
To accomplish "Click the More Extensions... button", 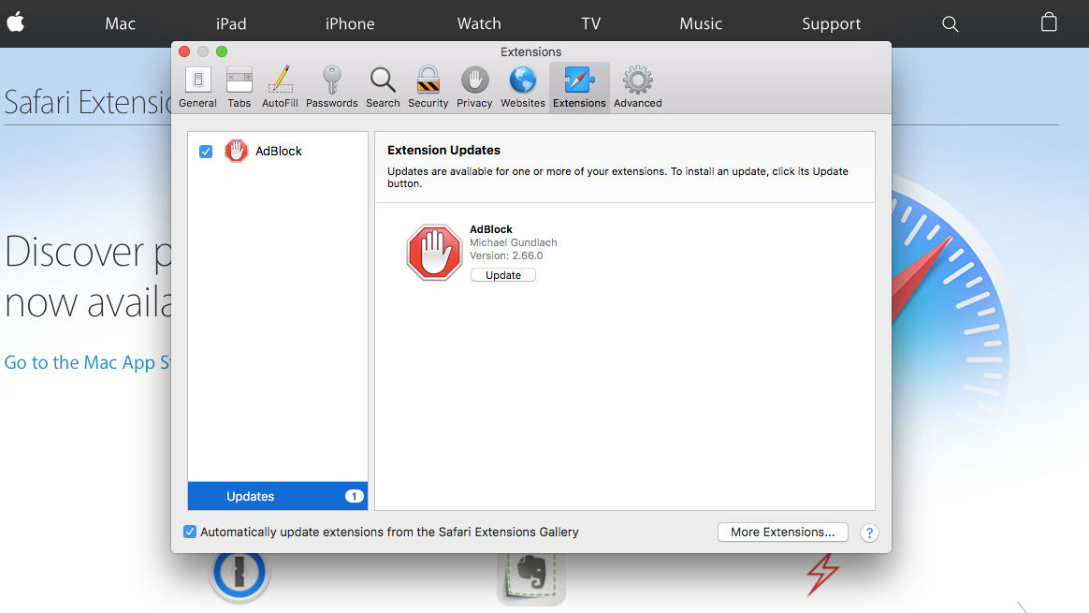I will pos(783,533).
